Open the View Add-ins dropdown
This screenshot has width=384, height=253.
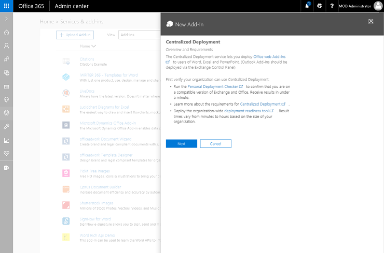(x=139, y=35)
